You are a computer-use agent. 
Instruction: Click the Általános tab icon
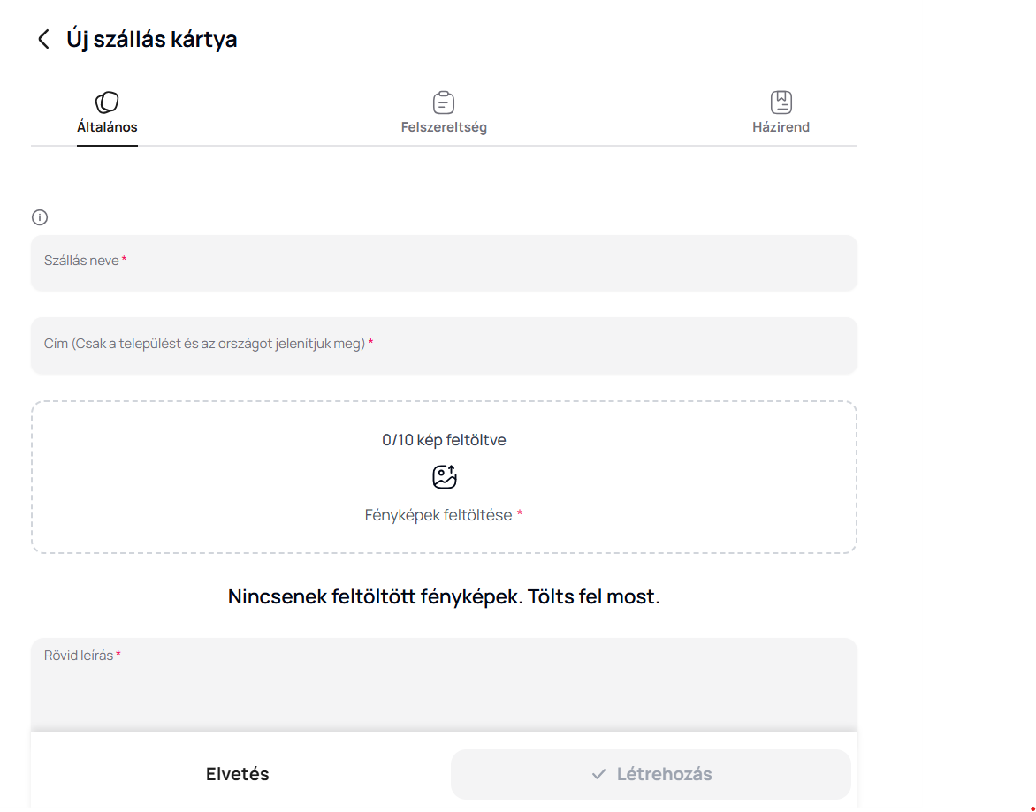pyautogui.click(x=107, y=102)
